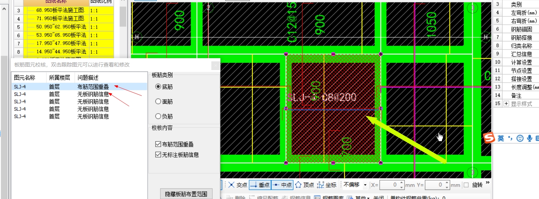The width and height of the screenshot is (539, 199).
Task: Click the drawing list vertical scrollbar thumb
Action: [123, 16]
